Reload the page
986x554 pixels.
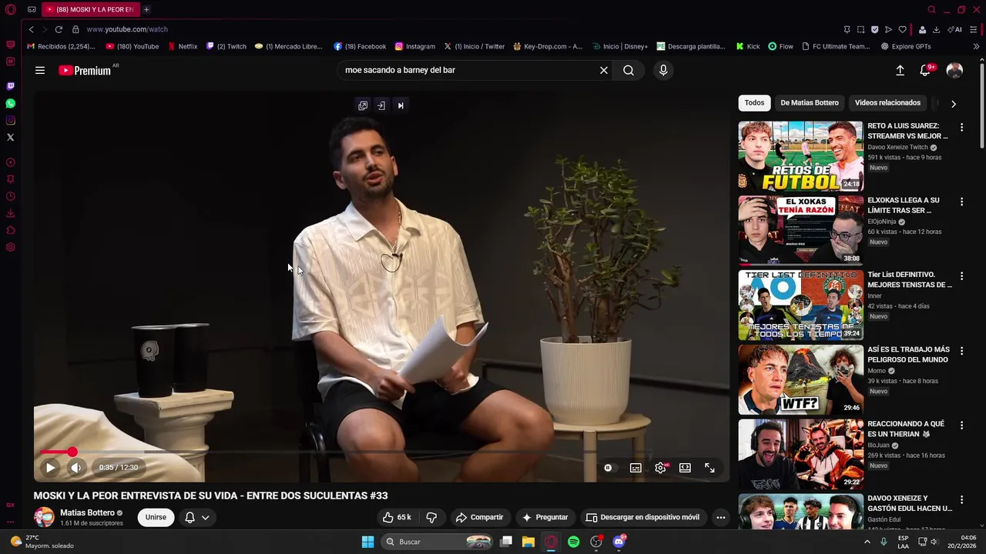tap(58, 29)
